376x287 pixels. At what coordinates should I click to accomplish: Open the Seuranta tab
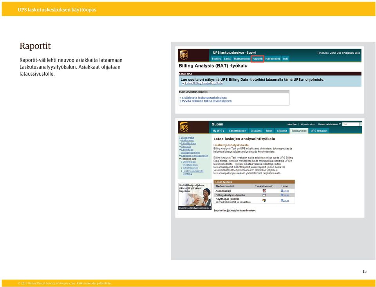[x=256, y=131]
